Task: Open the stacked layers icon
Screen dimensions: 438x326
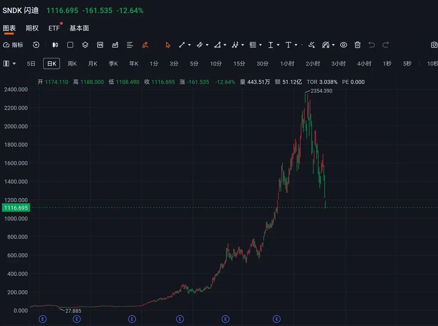Action: (85, 45)
